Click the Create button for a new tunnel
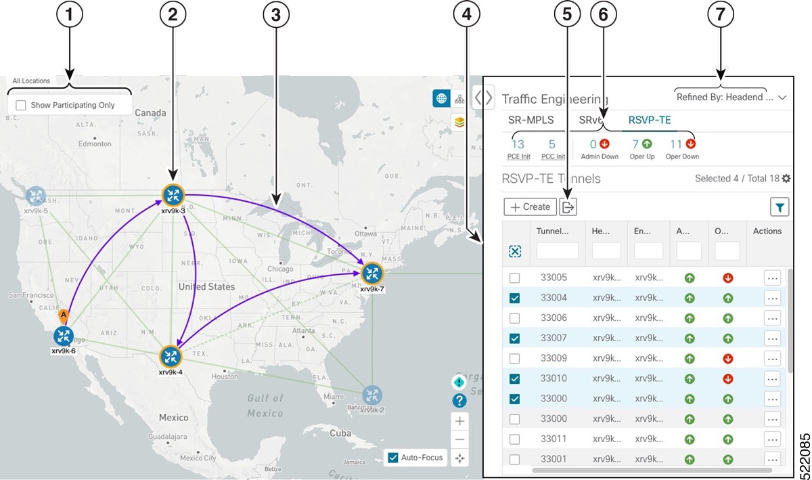812x480 pixels. click(530, 206)
